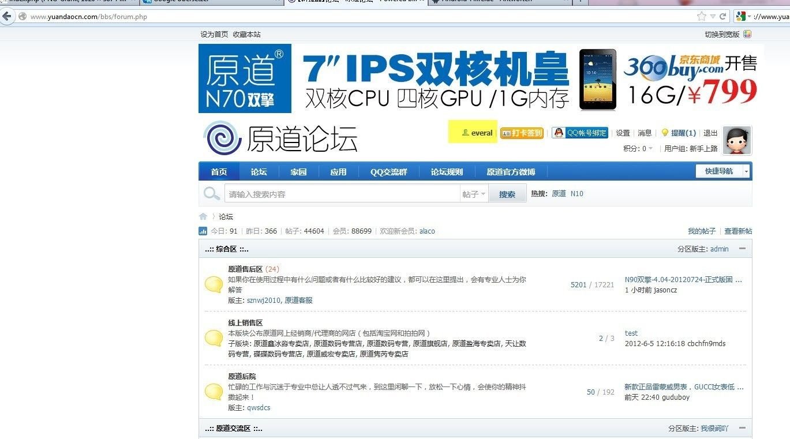The height and width of the screenshot is (439, 790).
Task: Open 消息 messages link
Action: point(645,133)
